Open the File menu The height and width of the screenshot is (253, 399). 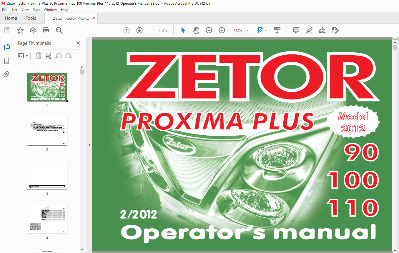pos(5,10)
